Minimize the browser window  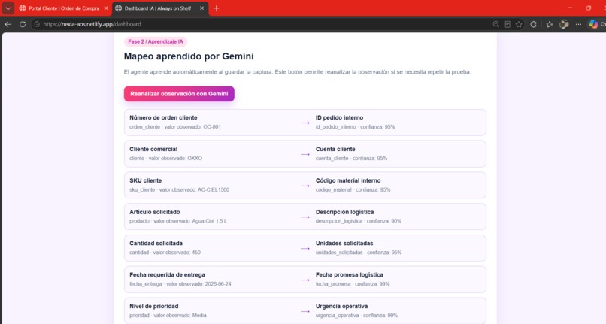pyautogui.click(x=570, y=8)
